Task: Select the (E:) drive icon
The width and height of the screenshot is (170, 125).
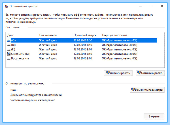Action: pyautogui.click(x=9, y=50)
